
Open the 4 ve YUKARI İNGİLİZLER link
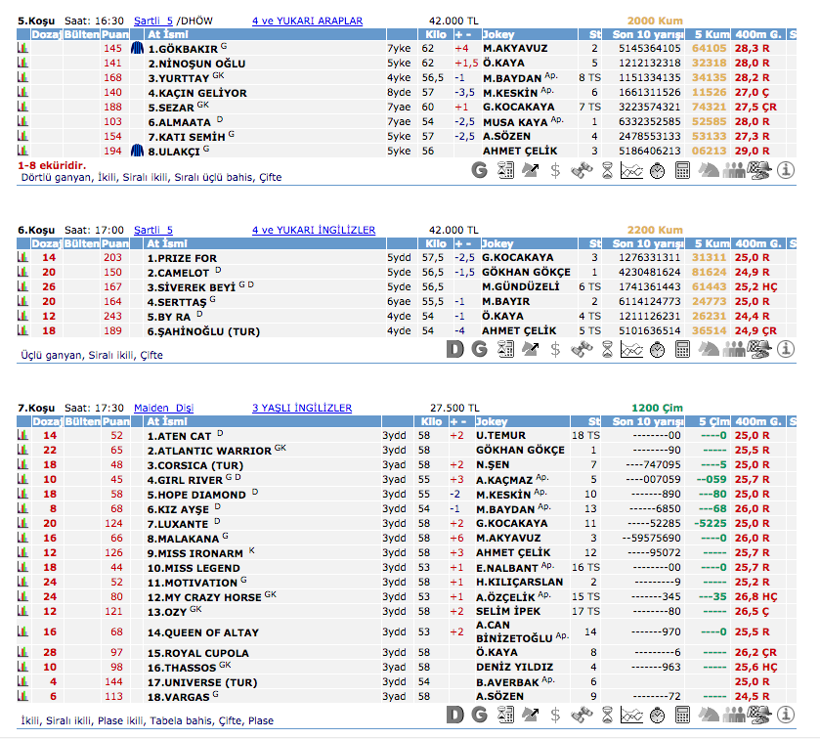(313, 230)
